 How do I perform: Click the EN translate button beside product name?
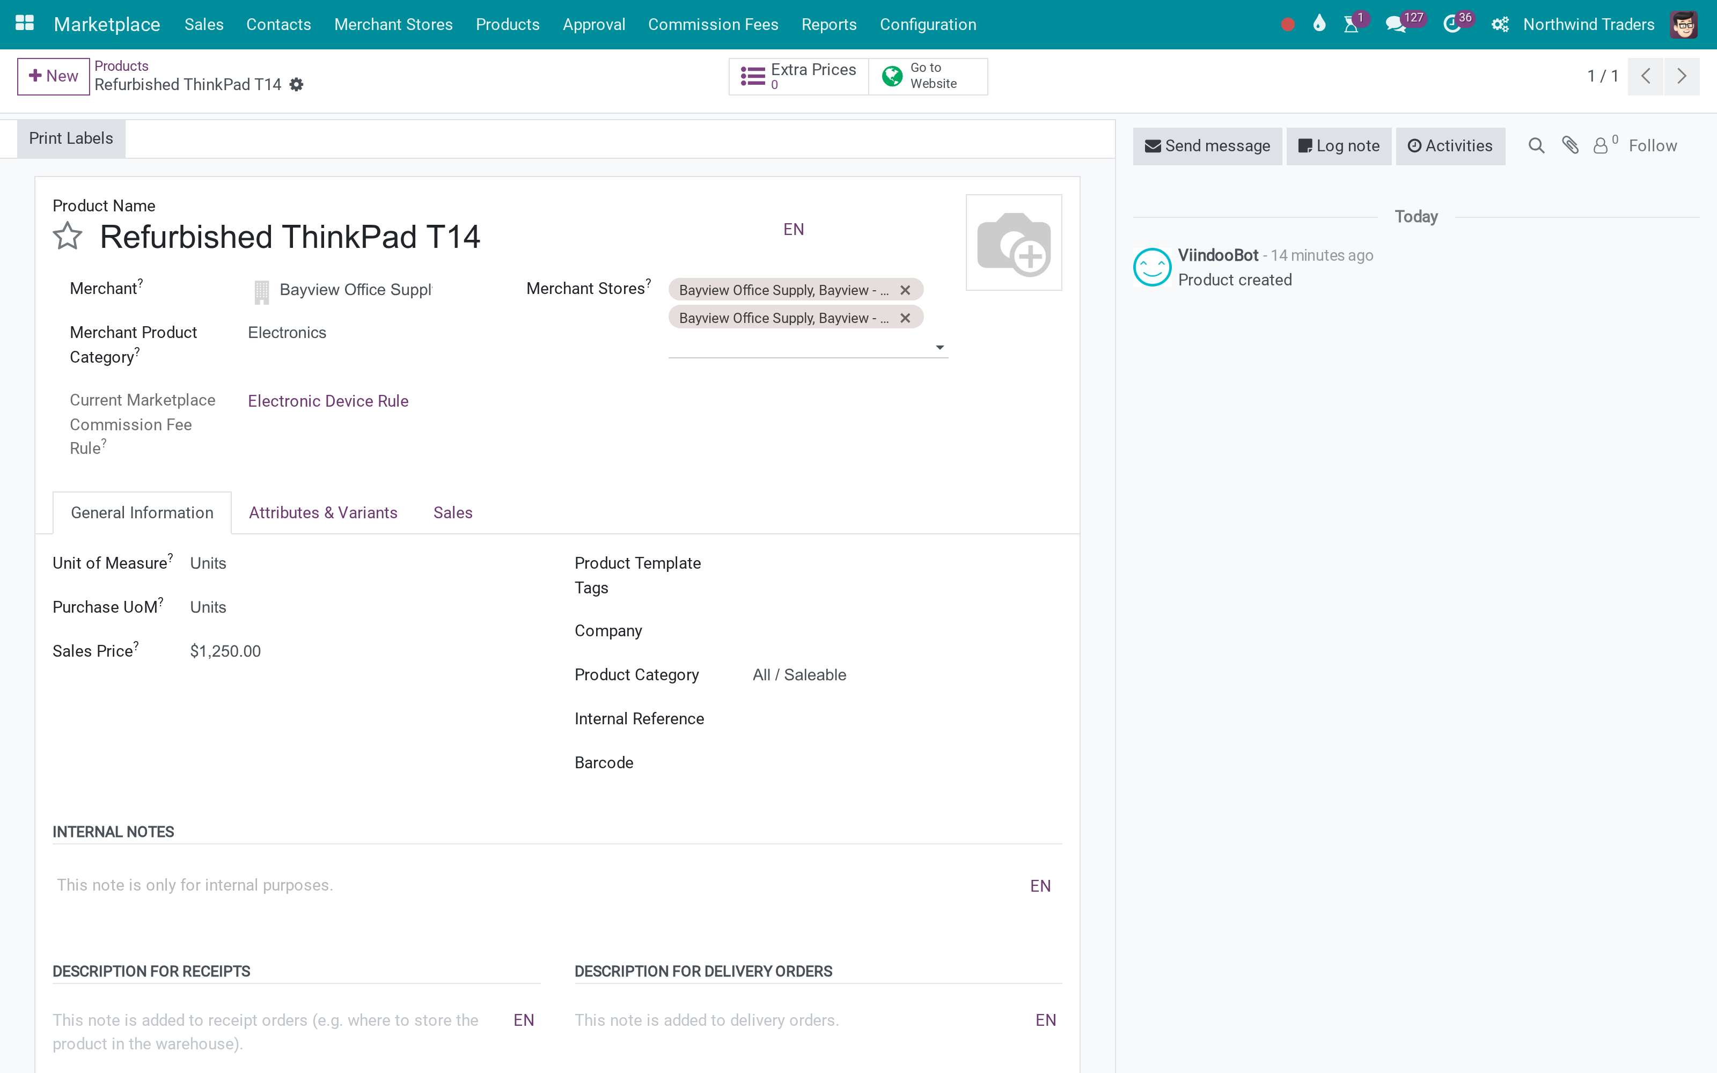pyautogui.click(x=793, y=229)
